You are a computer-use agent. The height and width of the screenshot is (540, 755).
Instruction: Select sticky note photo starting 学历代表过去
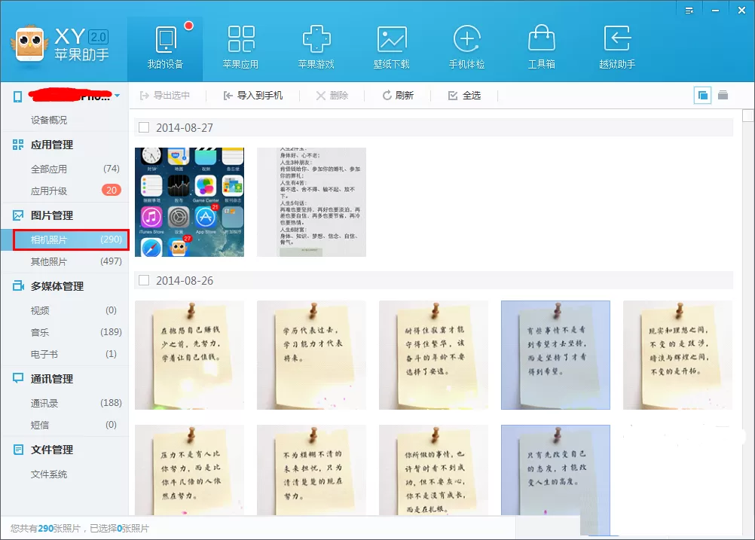click(x=311, y=355)
